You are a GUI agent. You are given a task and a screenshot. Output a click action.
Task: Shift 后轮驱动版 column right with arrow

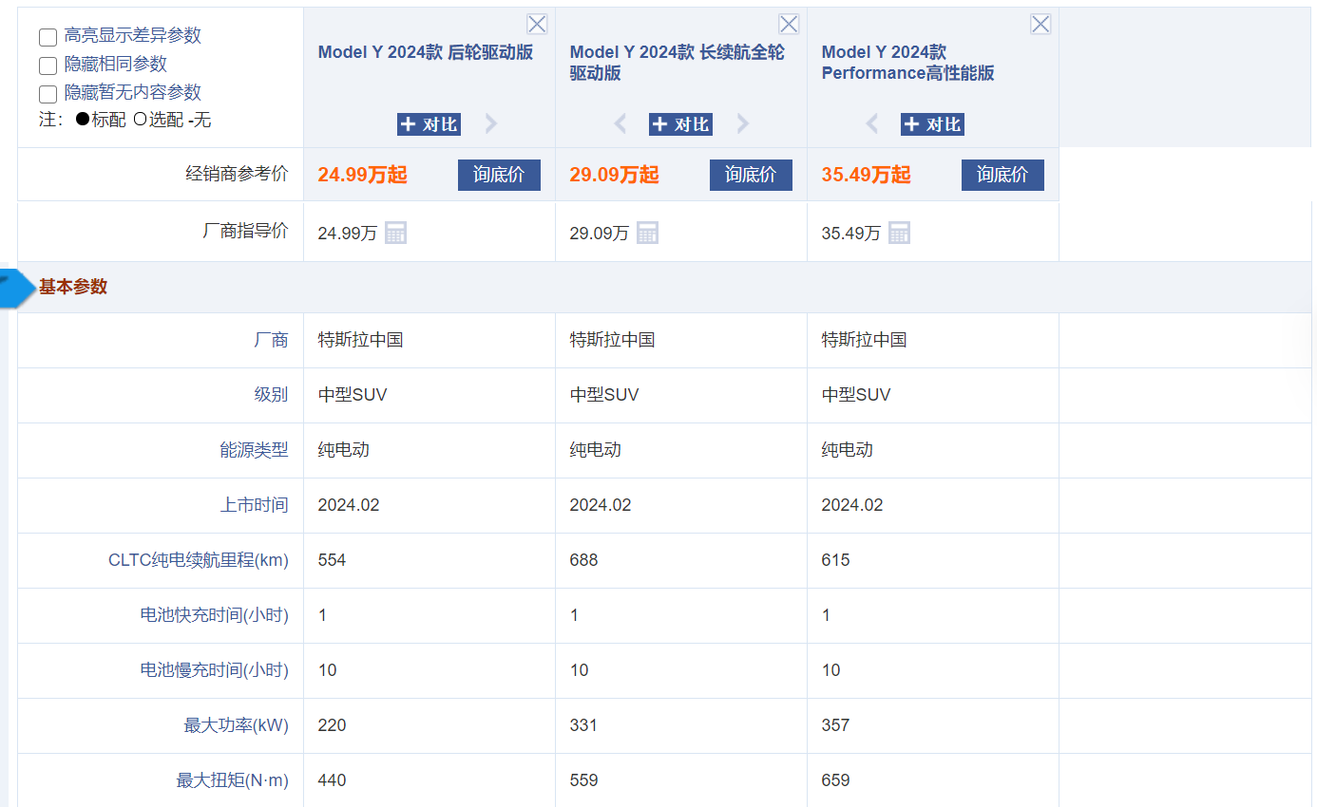(x=491, y=123)
